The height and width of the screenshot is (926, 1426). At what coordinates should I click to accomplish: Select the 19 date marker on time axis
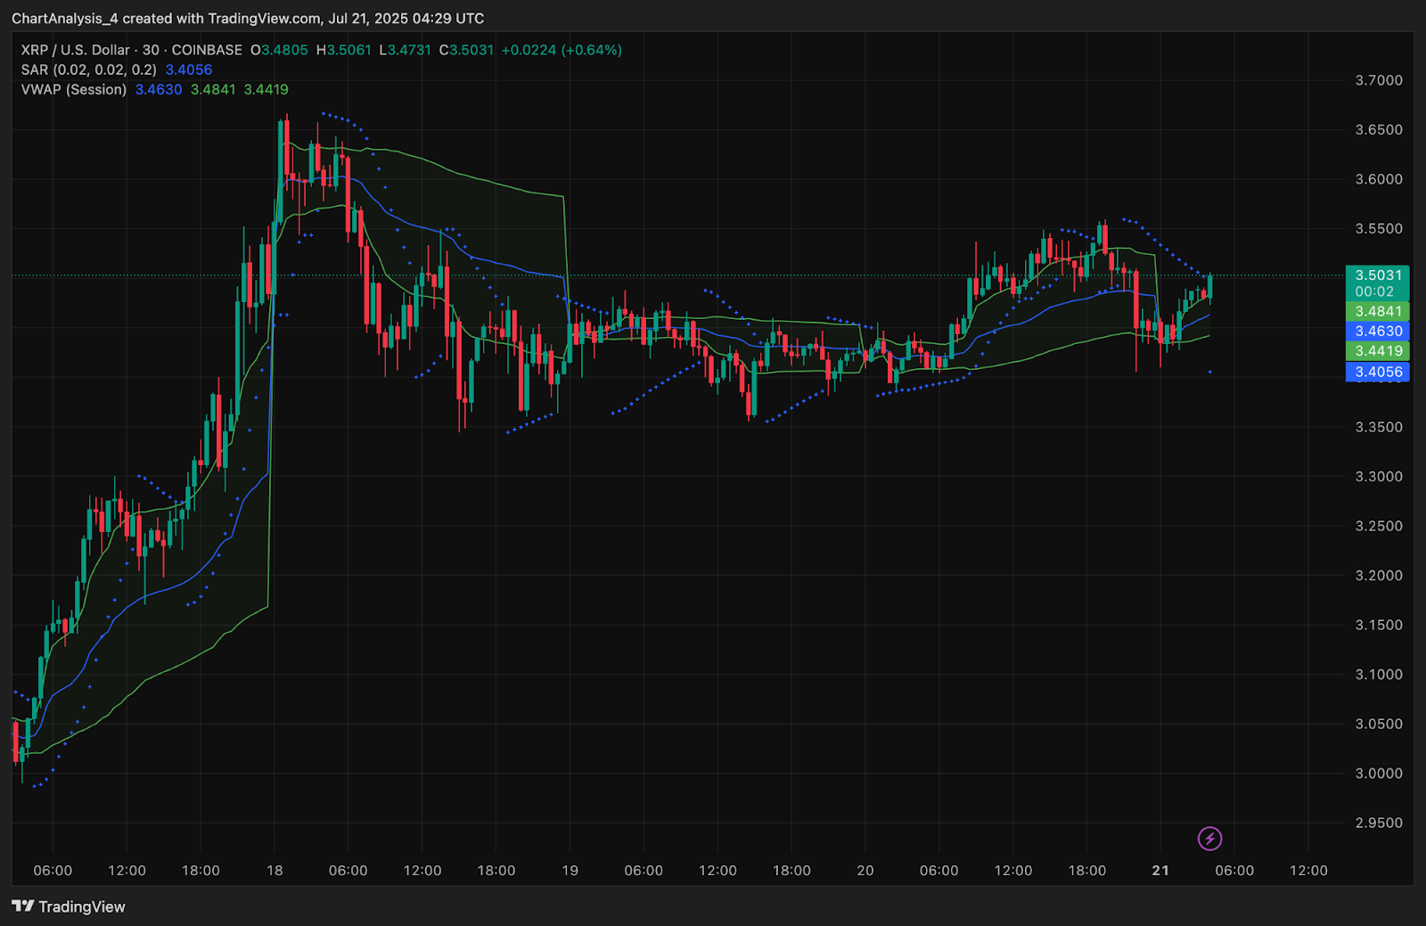pos(570,871)
